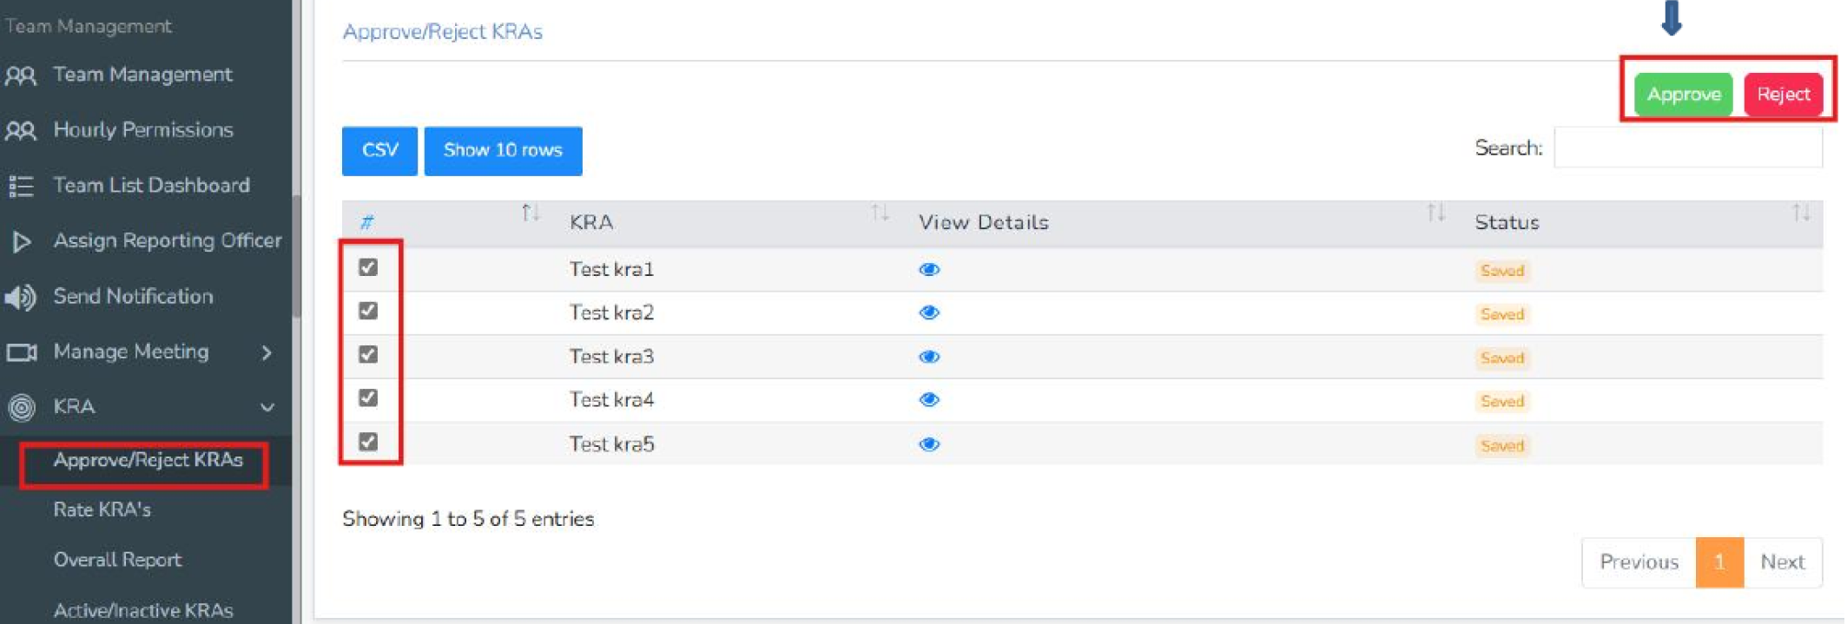
Task: Open Rate KRA's submenu item
Action: pos(102,509)
